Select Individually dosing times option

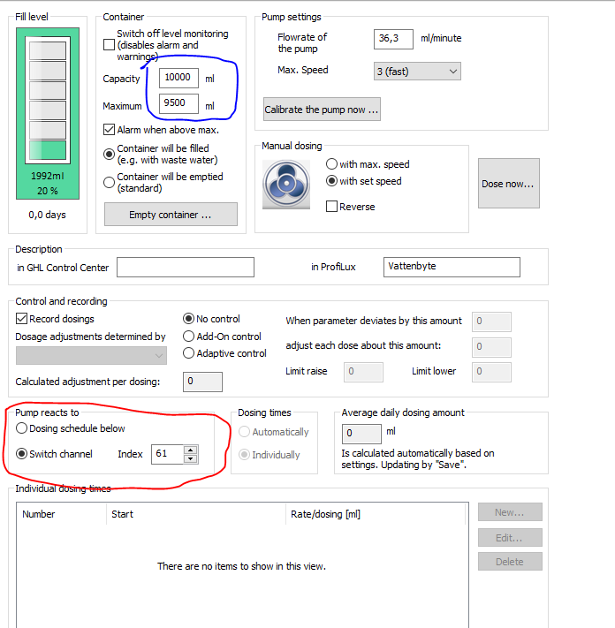click(x=244, y=455)
